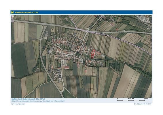Click the Verwendungszweck label
Screen dimensions: 163x115
pyautogui.click(x=18, y=104)
